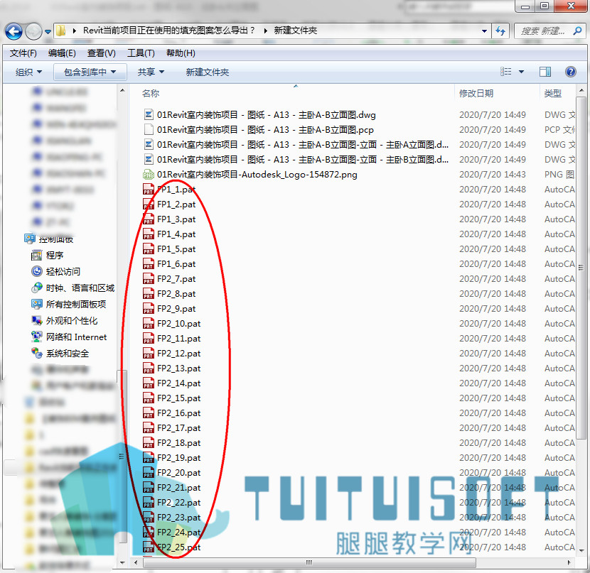590x573 pixels.
Task: Click the breadcrumb segment 新建文件夹
Action: [296, 31]
